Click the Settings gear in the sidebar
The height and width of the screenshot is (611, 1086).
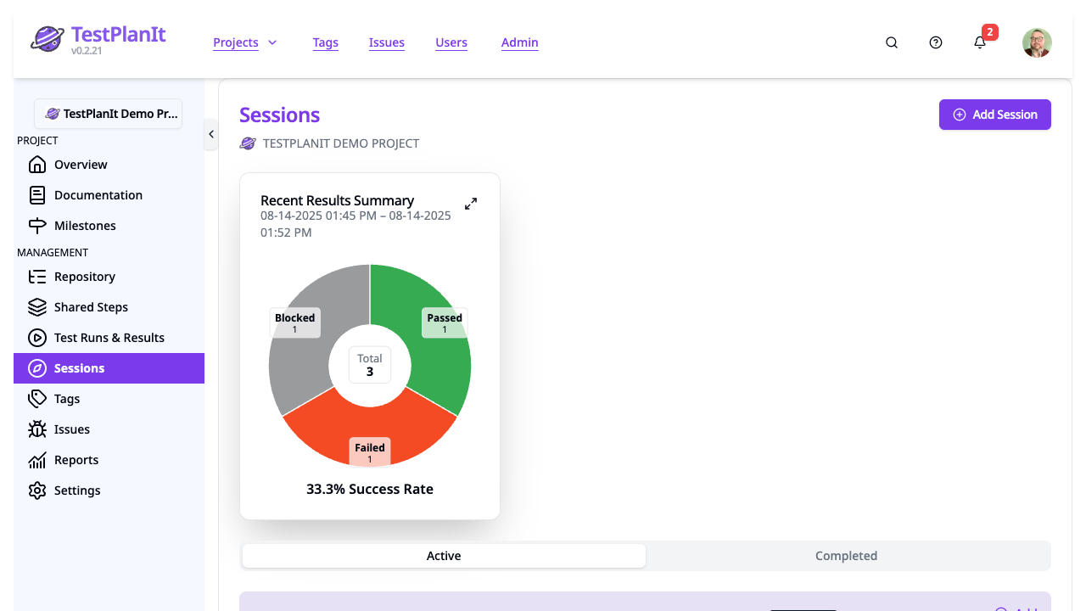pos(37,490)
